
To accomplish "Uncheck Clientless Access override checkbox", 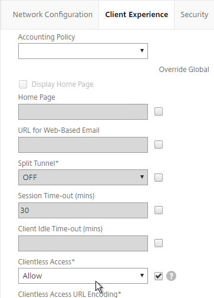I will tap(159, 276).
